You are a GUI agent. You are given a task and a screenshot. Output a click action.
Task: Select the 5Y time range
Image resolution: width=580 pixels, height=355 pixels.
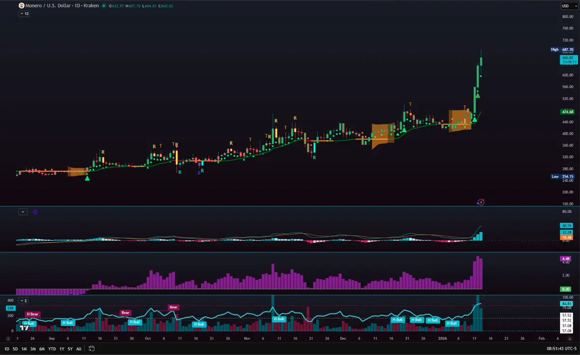tap(70, 348)
